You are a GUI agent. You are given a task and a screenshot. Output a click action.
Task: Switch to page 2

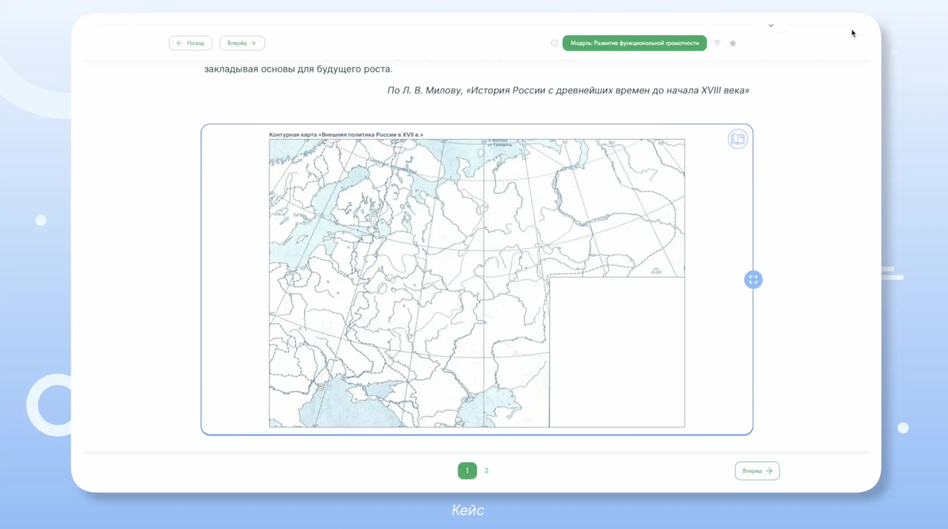486,471
